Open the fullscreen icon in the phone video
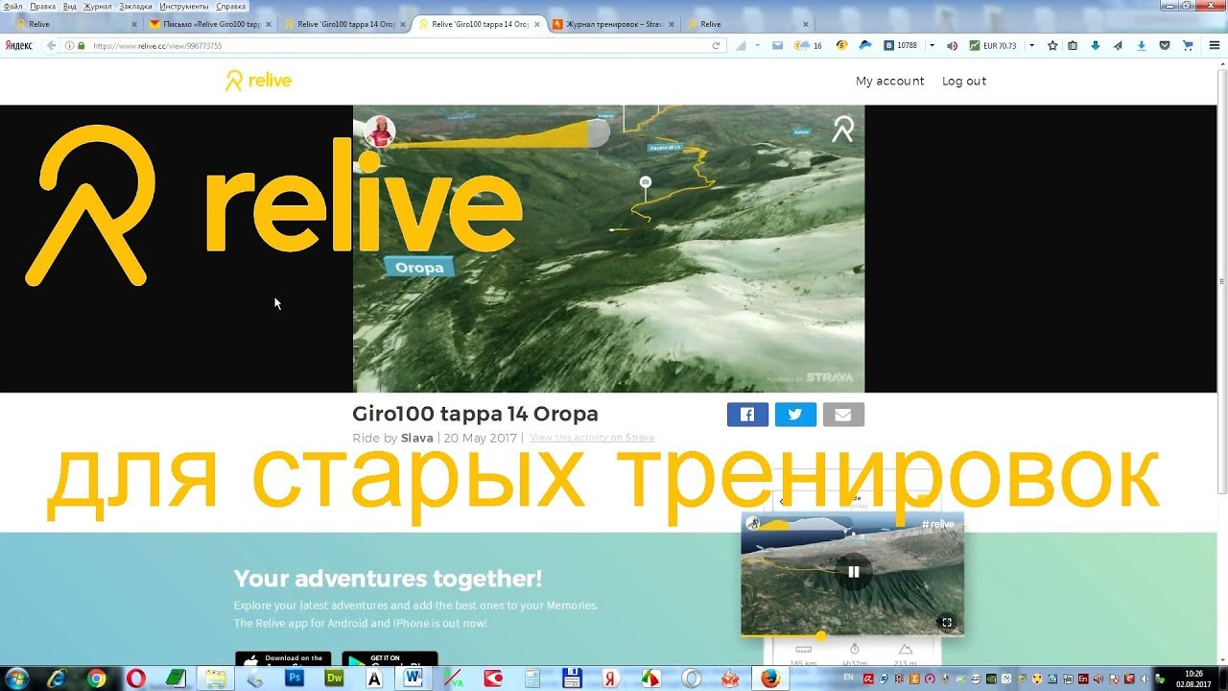 [x=946, y=622]
